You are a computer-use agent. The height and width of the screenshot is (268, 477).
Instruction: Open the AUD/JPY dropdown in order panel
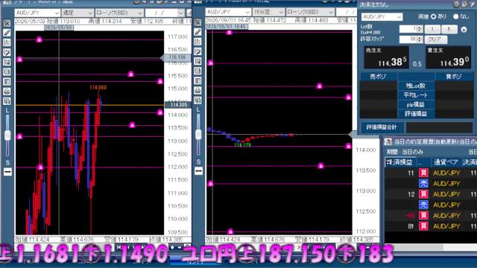382,16
